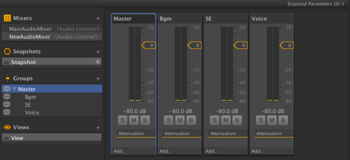Screen dimensions: 350x160
Task: Mute the SE channel
Action: [x=226, y=120]
